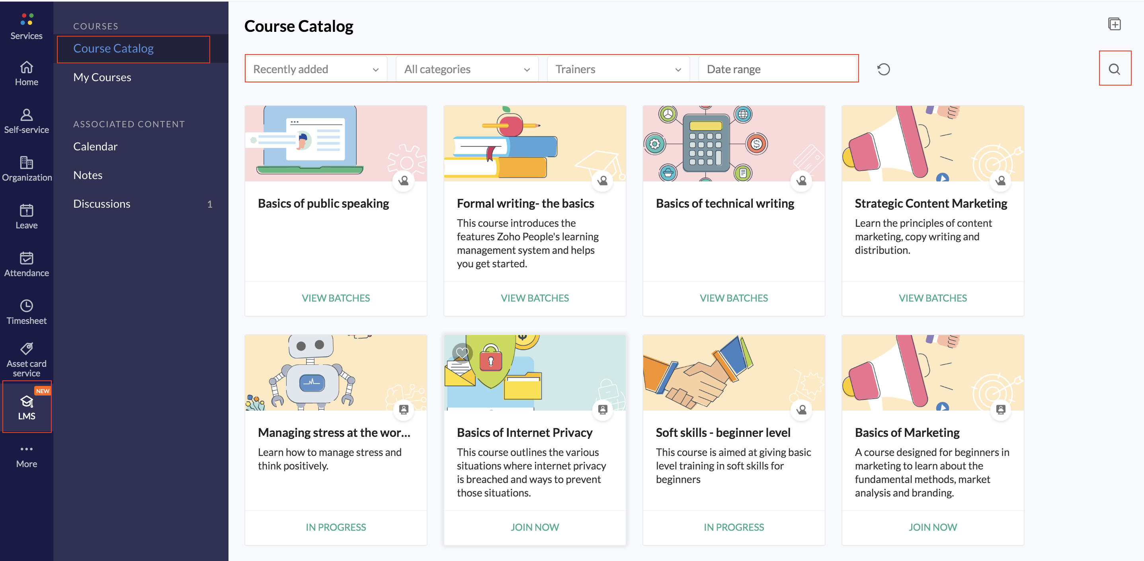
Task: Click More options in the sidebar
Action: click(27, 456)
